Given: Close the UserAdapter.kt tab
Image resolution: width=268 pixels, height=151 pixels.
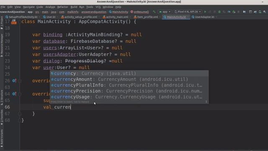Looking at the screenshot, I should 216,17.
